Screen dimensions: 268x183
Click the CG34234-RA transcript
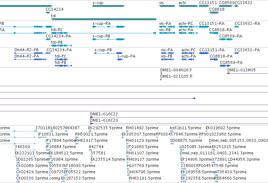(48, 39)
